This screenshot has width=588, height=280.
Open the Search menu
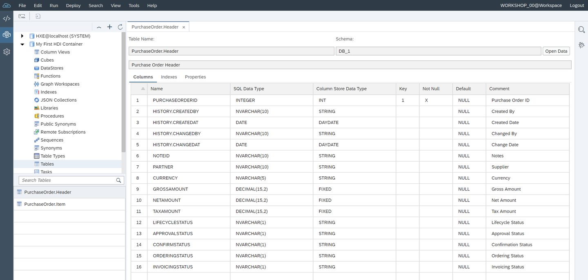[96, 5]
